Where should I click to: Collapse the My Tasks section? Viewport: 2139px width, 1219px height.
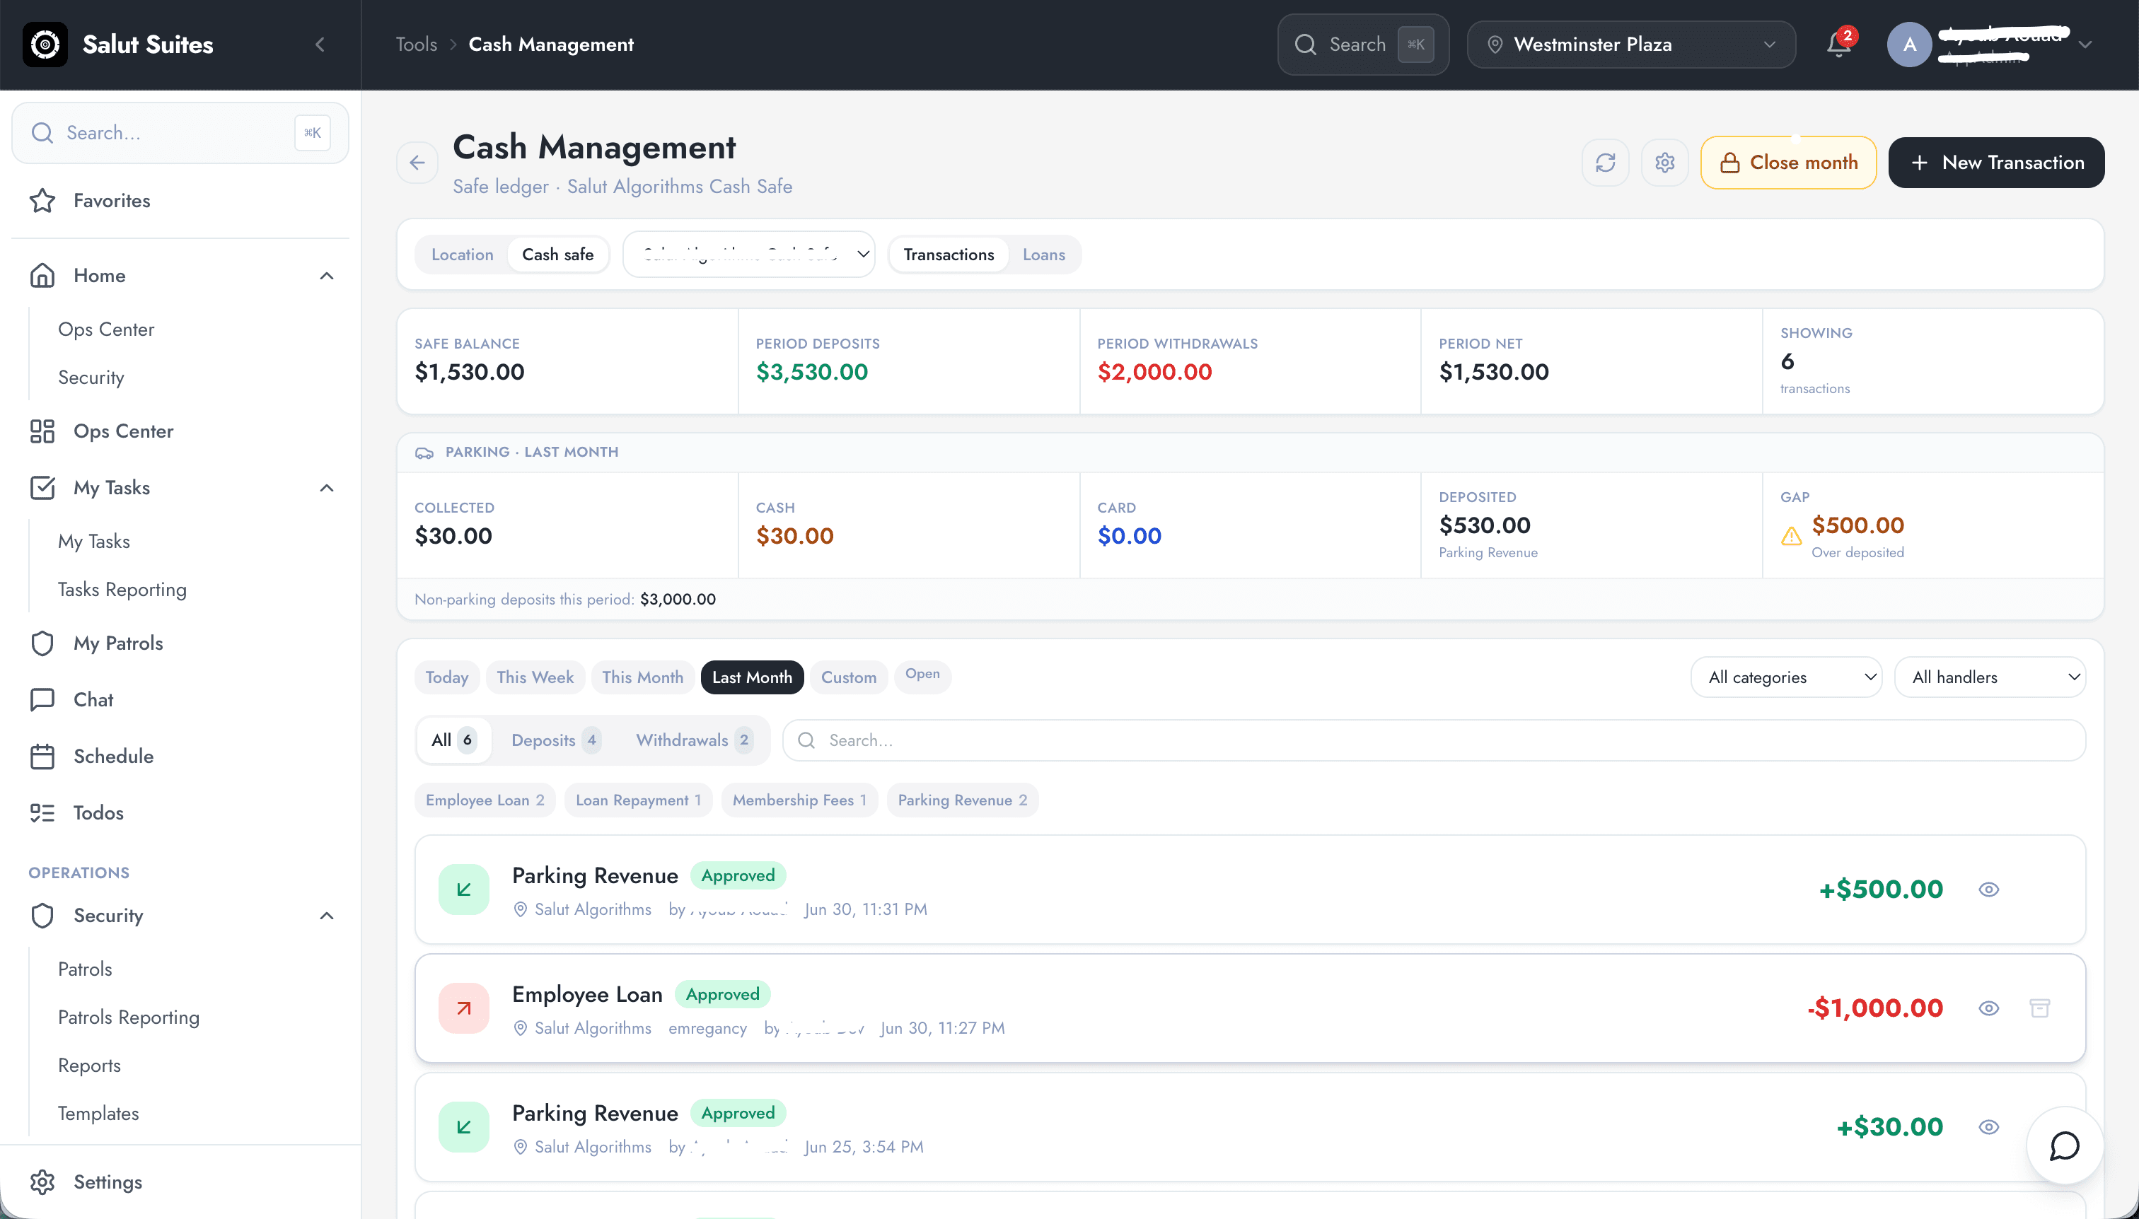coord(327,488)
